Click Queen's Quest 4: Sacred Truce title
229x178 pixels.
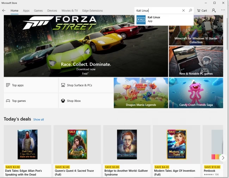74,173
